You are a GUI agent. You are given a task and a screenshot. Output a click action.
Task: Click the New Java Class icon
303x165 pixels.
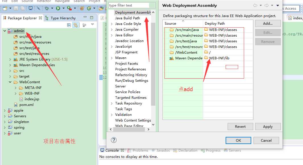[x=89, y=8]
